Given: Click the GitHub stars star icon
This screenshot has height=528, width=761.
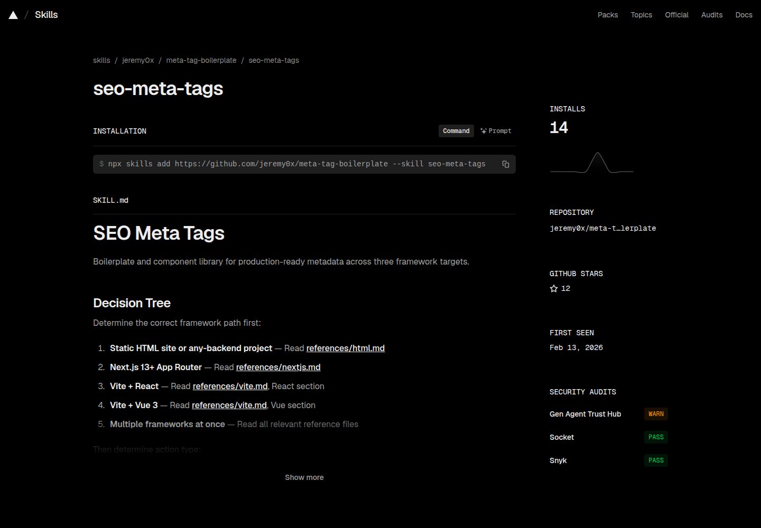Looking at the screenshot, I should [554, 288].
